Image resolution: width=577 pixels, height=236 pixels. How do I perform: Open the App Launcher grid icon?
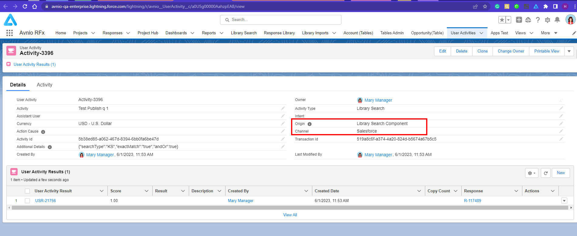point(9,33)
